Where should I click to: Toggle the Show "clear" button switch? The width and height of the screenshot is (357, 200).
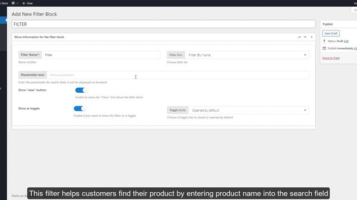[81, 90]
